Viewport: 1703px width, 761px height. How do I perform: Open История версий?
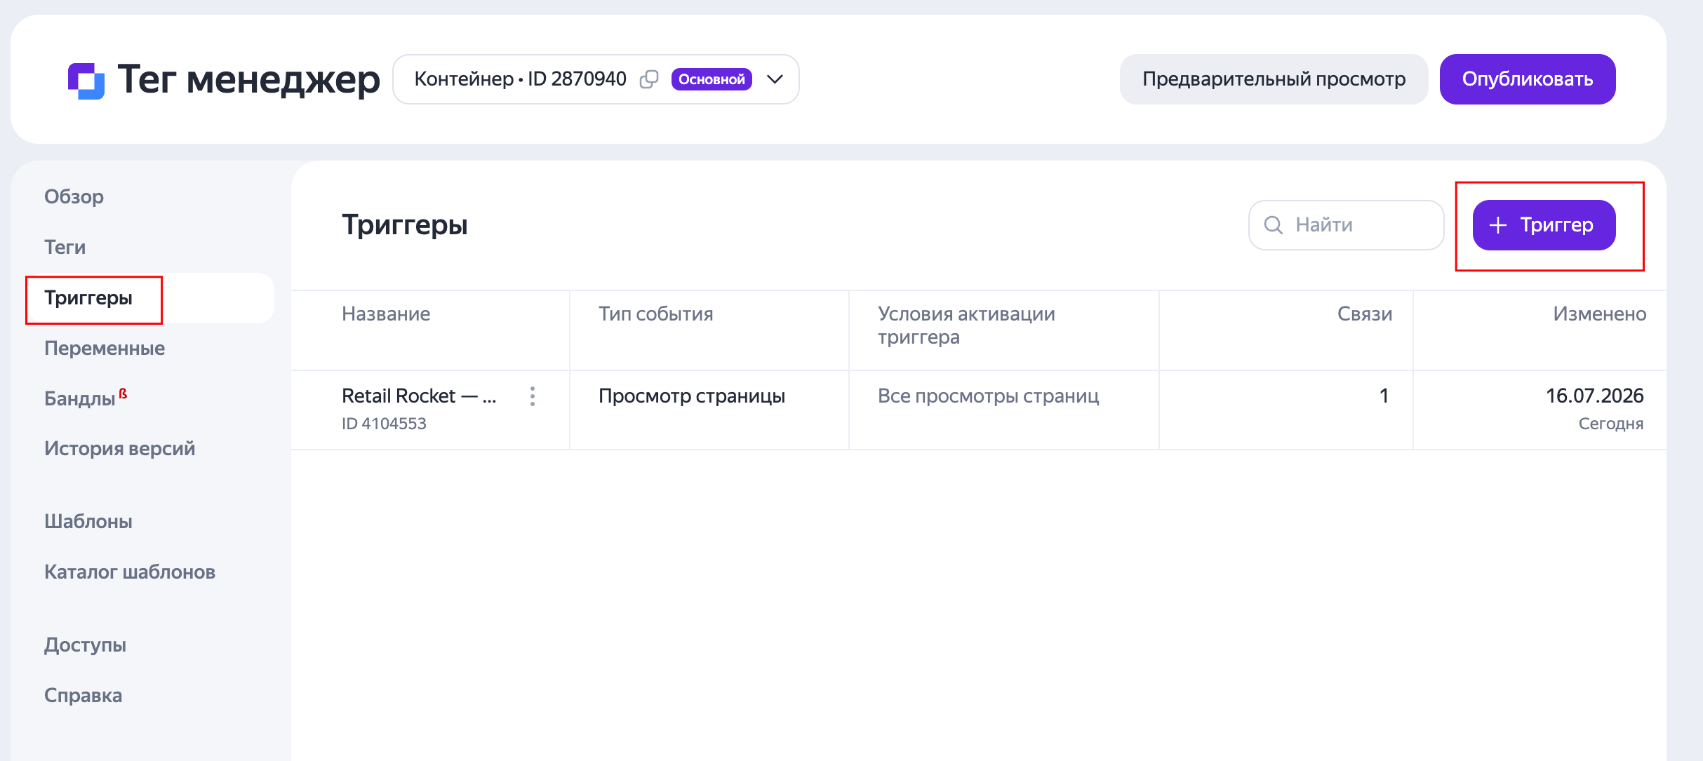[x=119, y=448]
